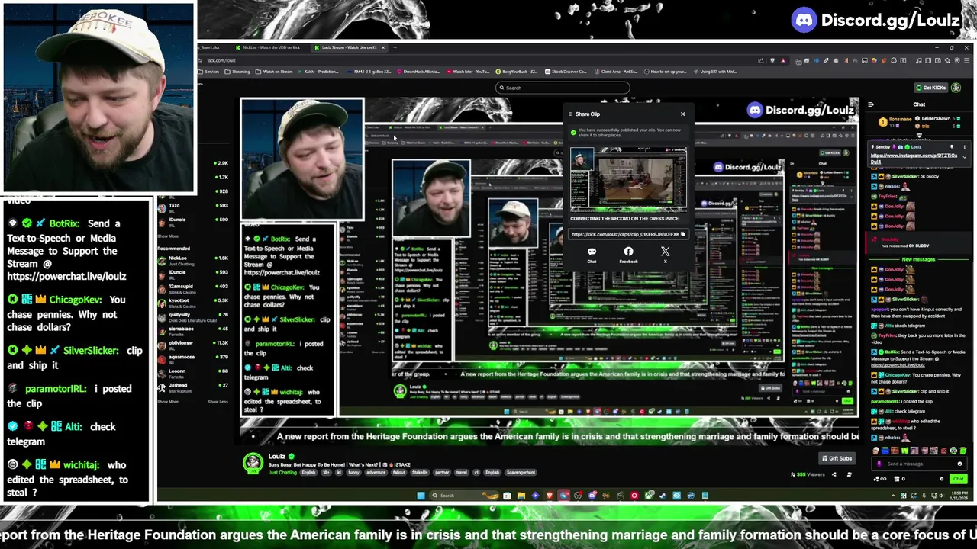Screen dimensions: 977x549
Task: Jump to New messages in chat
Action: point(918,259)
